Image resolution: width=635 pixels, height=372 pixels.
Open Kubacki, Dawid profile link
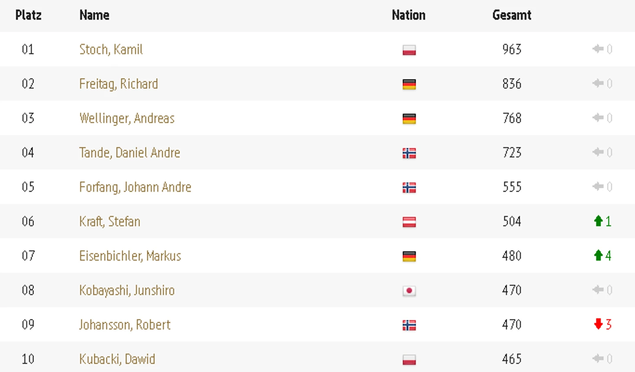(117, 359)
